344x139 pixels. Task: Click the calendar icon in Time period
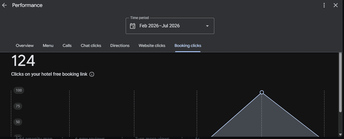pyautogui.click(x=133, y=26)
